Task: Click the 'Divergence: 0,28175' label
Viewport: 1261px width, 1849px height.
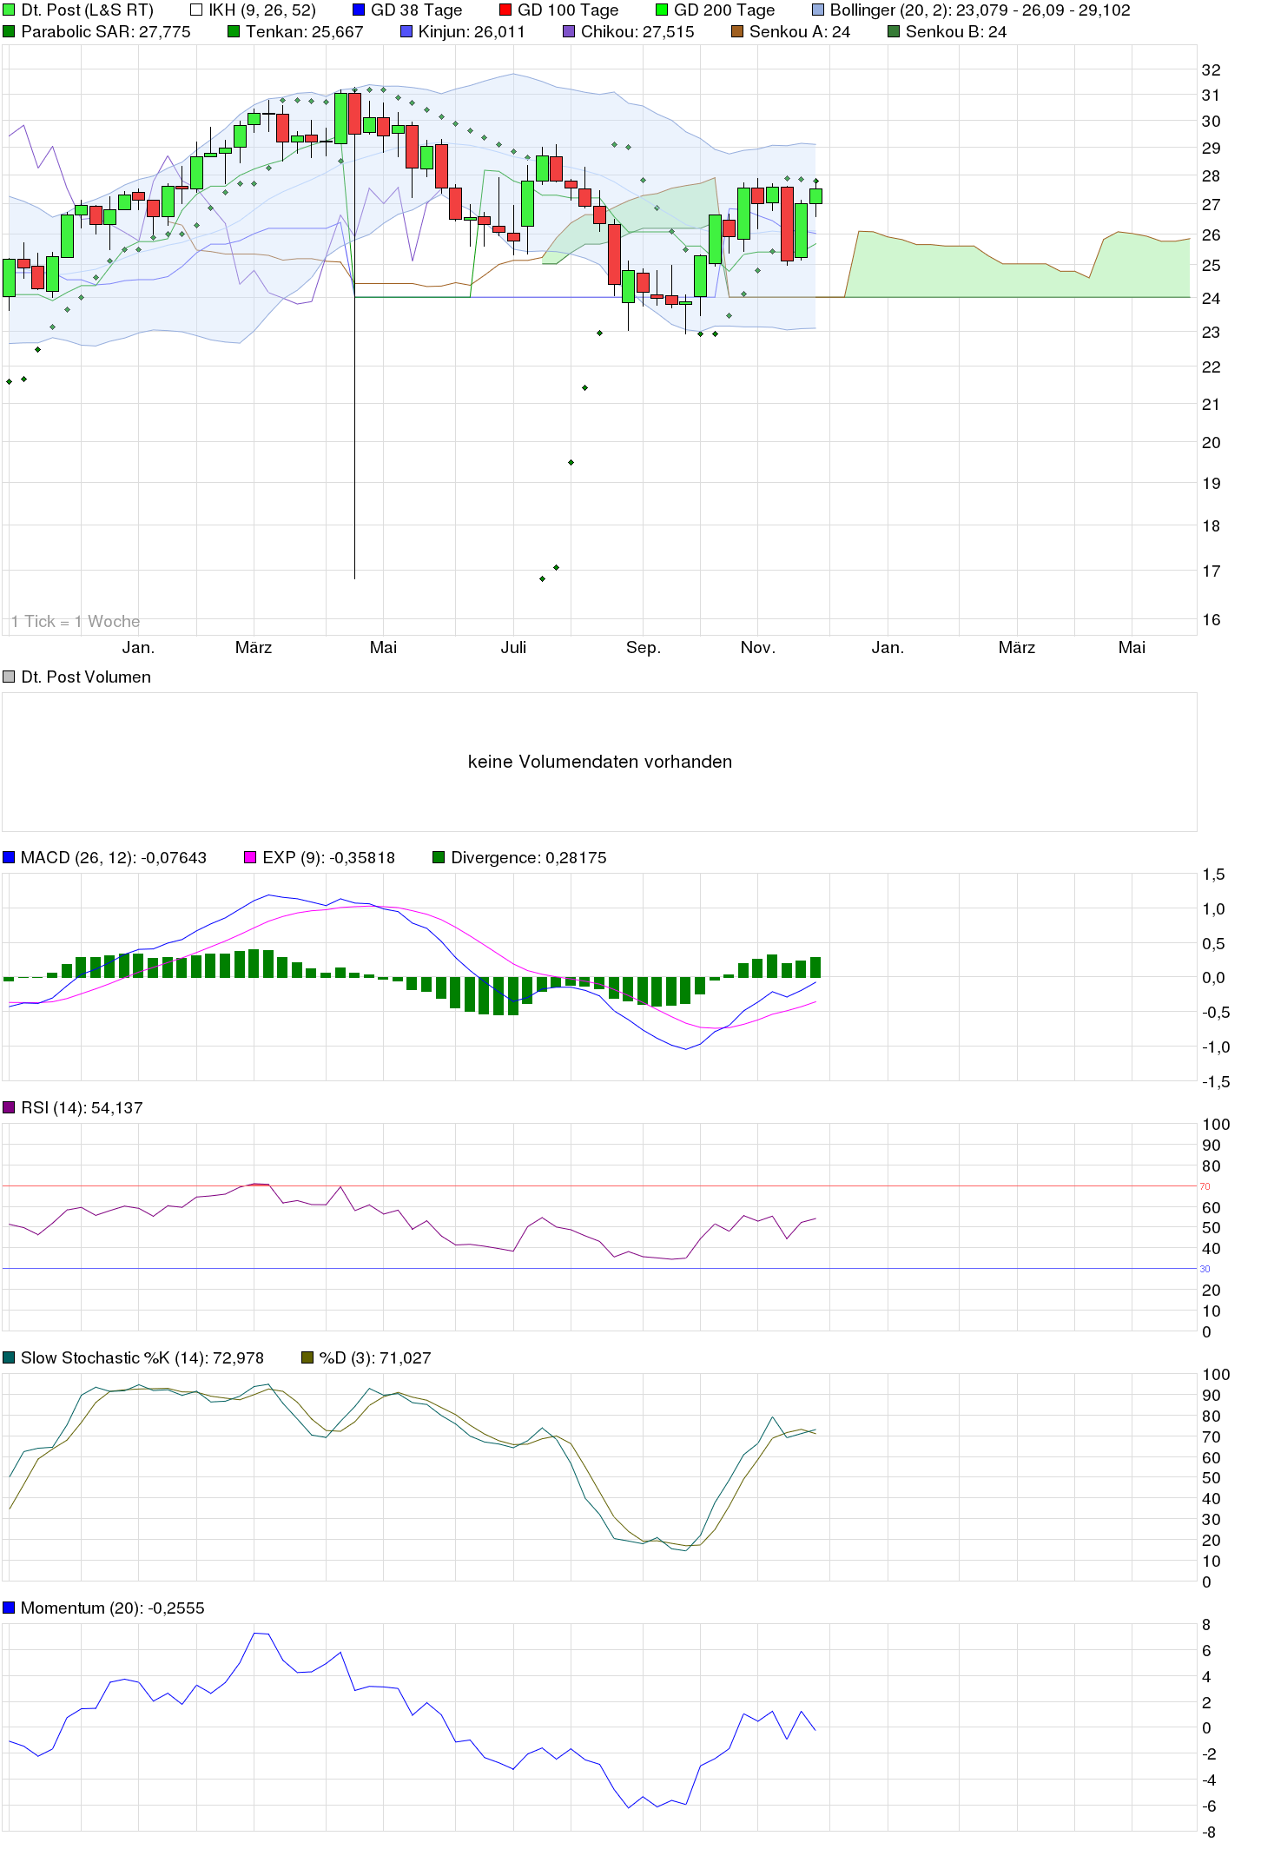Action: (529, 857)
